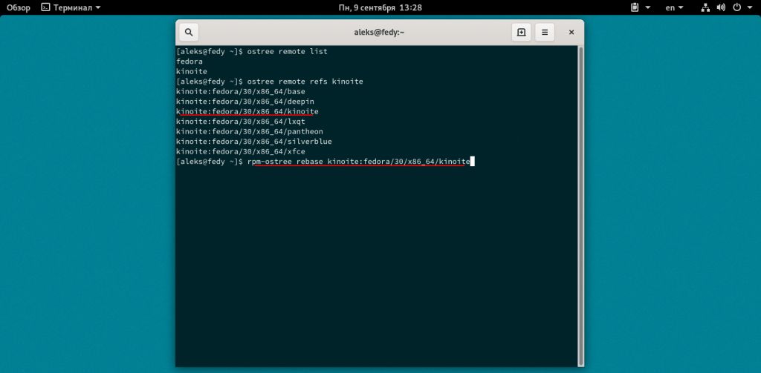Click the underlined kinoite:fedora/30/x86_64/kinoite ref line
Viewport: 761px width, 373px height.
click(x=247, y=111)
